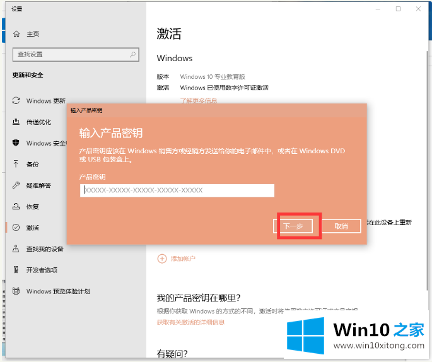This screenshot has width=432, height=362.
Task: Click the product key input field
Action: (177, 190)
